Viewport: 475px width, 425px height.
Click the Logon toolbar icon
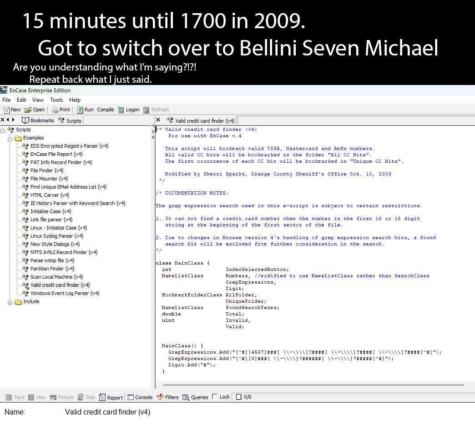(121, 110)
